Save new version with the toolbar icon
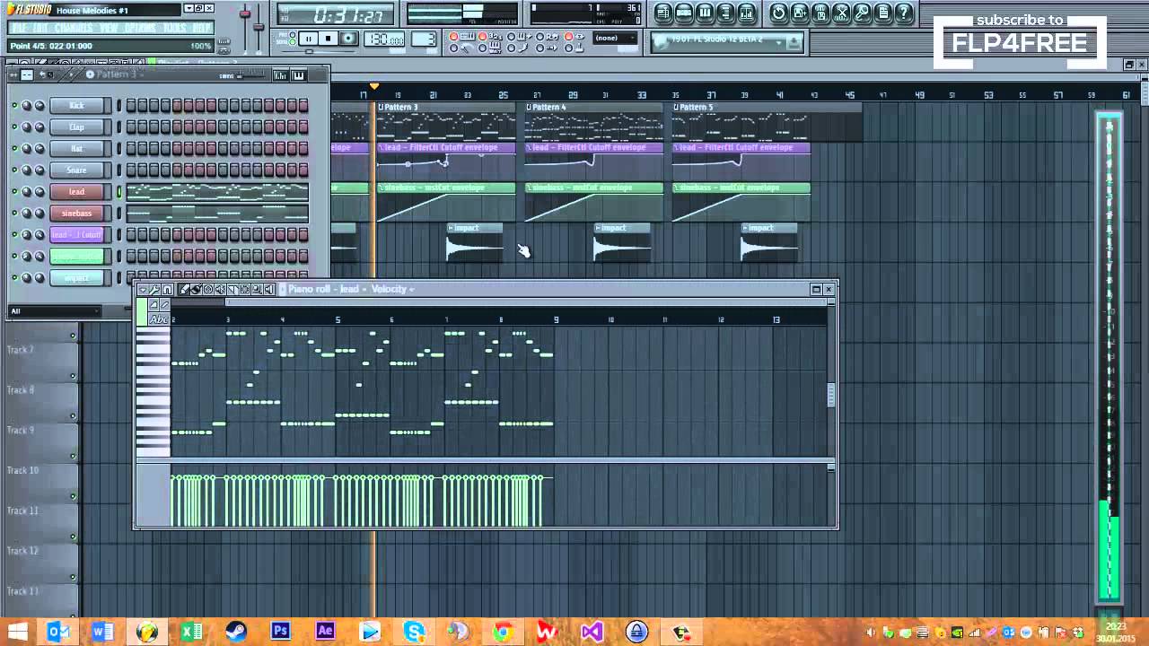The image size is (1149, 646). 800,13
